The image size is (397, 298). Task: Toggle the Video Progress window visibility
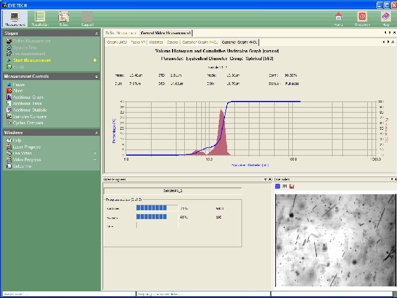tap(26, 160)
